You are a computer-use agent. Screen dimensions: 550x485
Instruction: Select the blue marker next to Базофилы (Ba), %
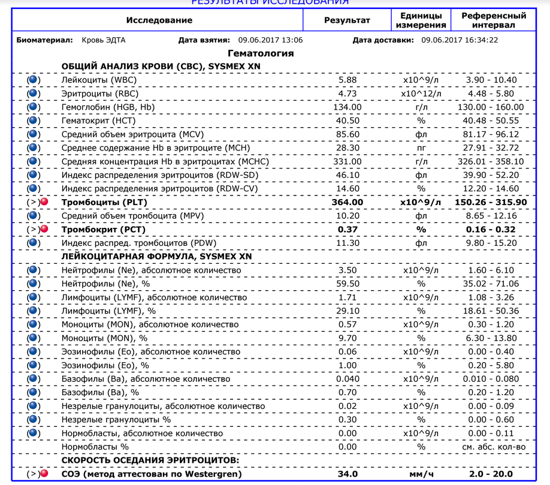click(34, 392)
